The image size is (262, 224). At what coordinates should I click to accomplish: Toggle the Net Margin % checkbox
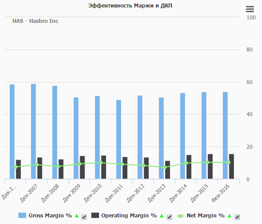[237, 217]
